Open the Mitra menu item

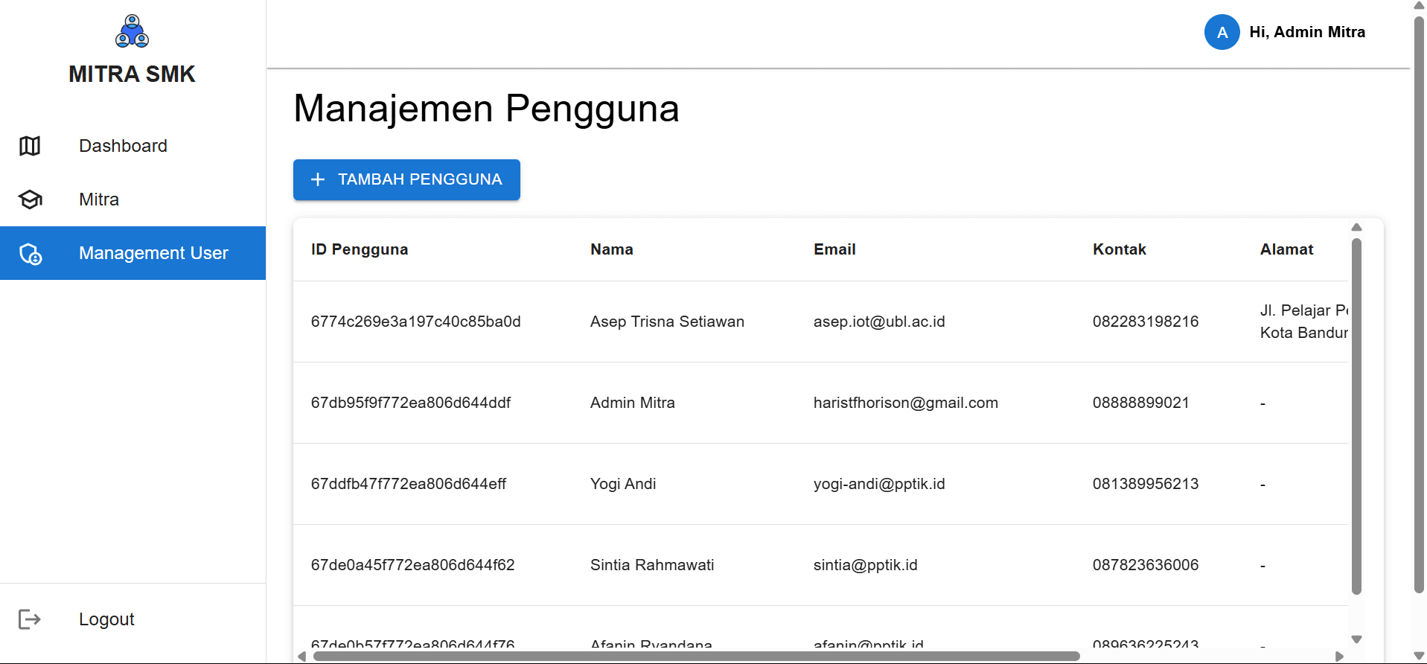click(x=99, y=199)
